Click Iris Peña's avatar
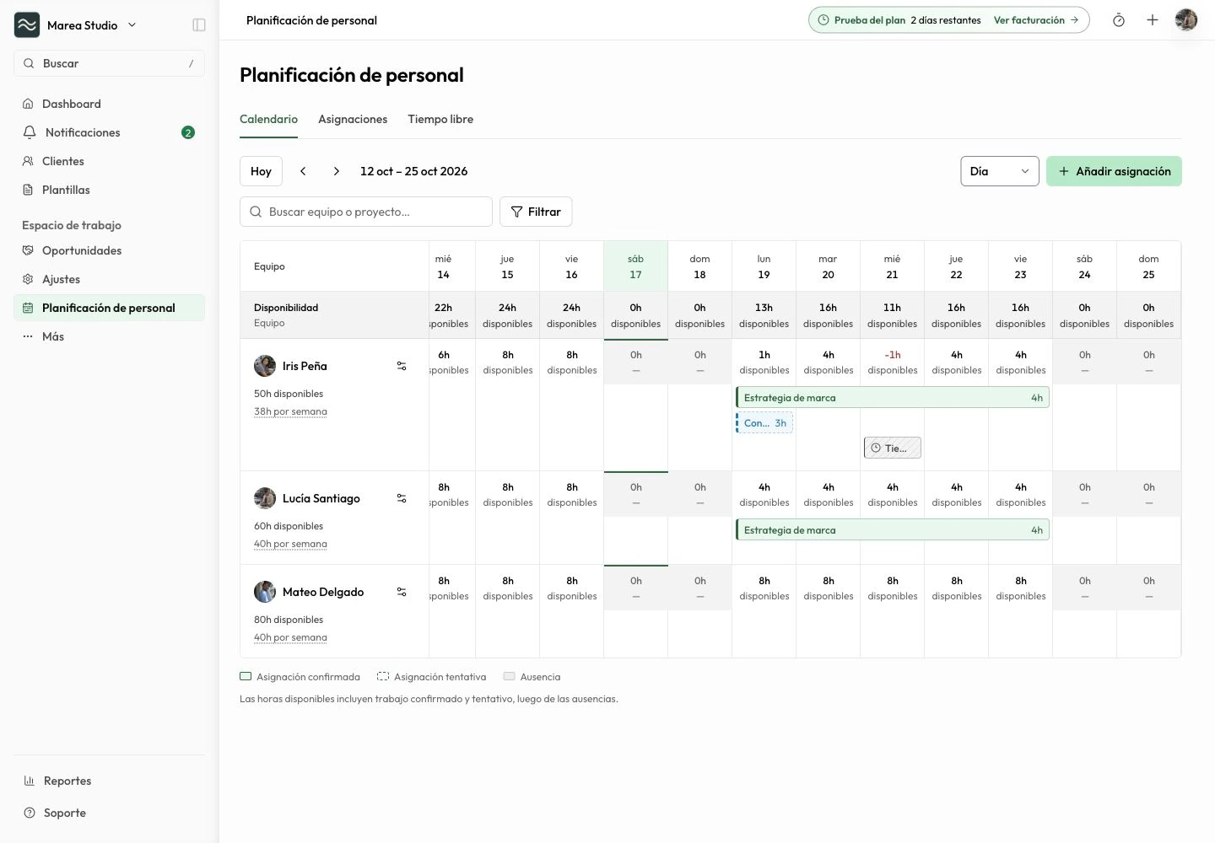Screen dimensions: 1215x843 (x=265, y=366)
